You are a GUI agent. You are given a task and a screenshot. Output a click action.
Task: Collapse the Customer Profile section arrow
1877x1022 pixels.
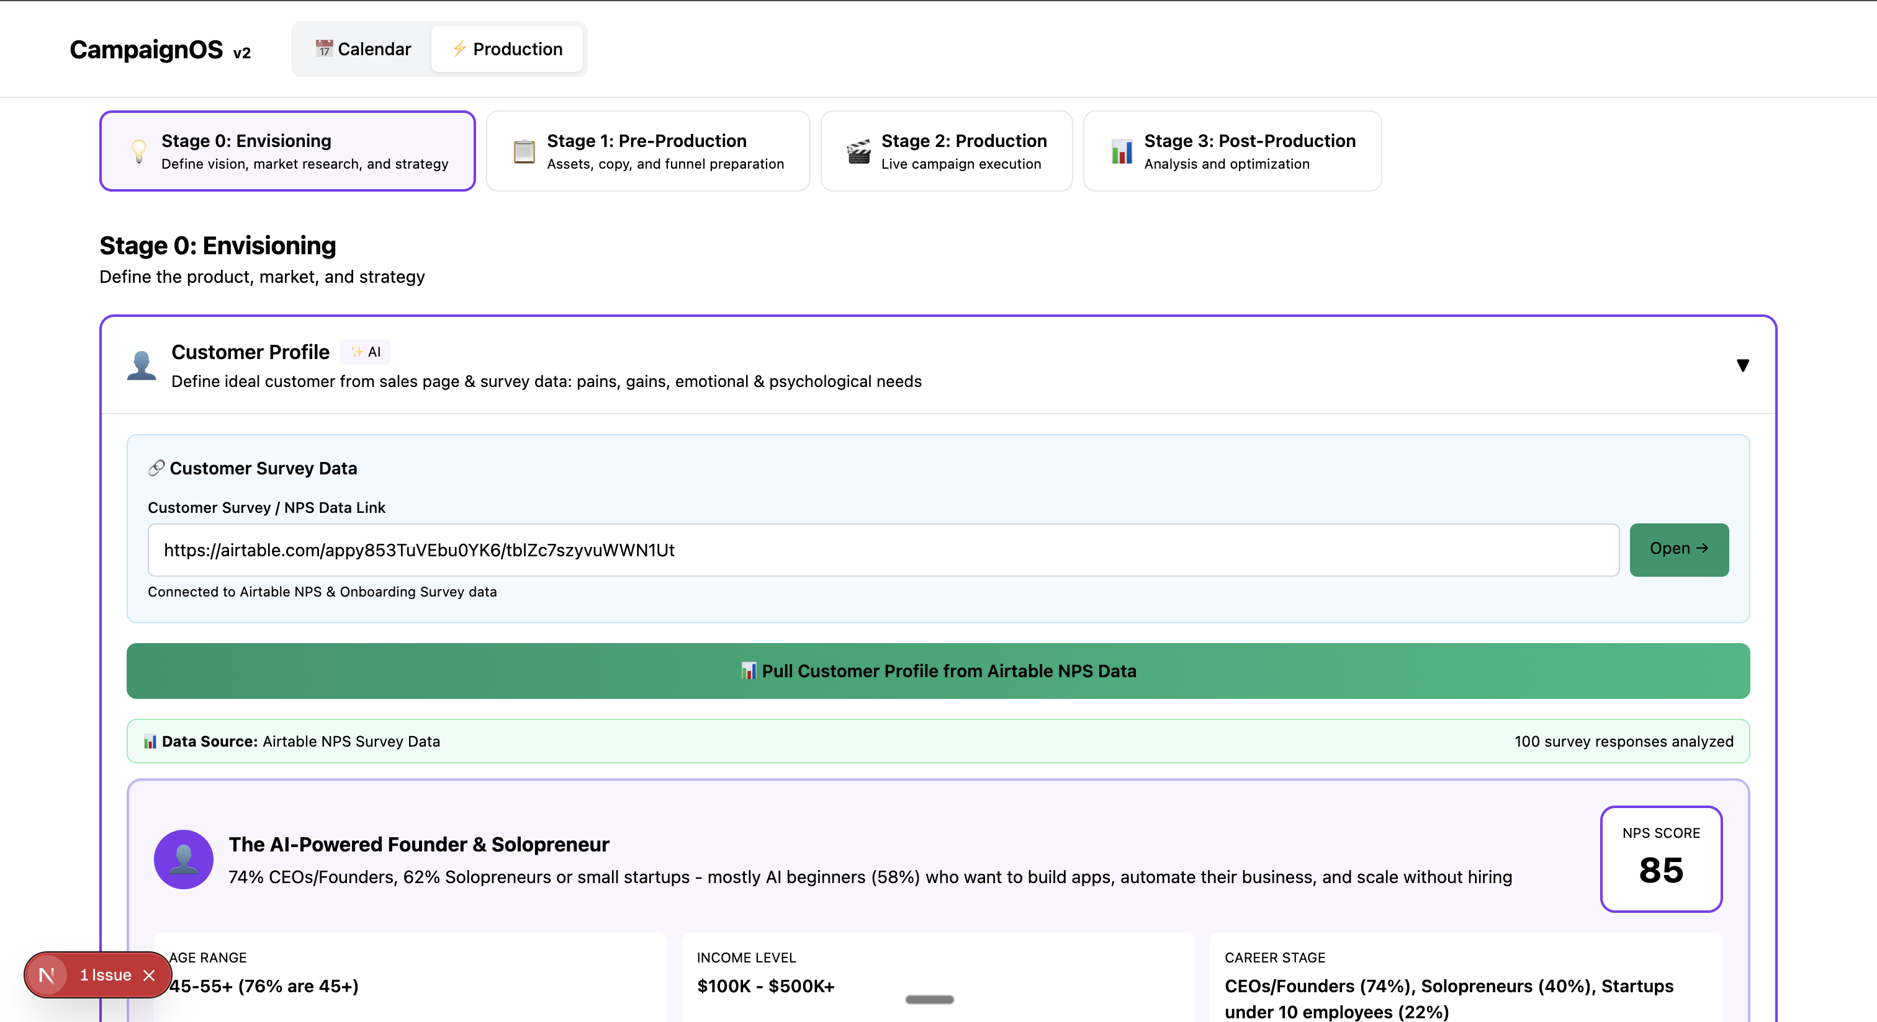(1742, 365)
